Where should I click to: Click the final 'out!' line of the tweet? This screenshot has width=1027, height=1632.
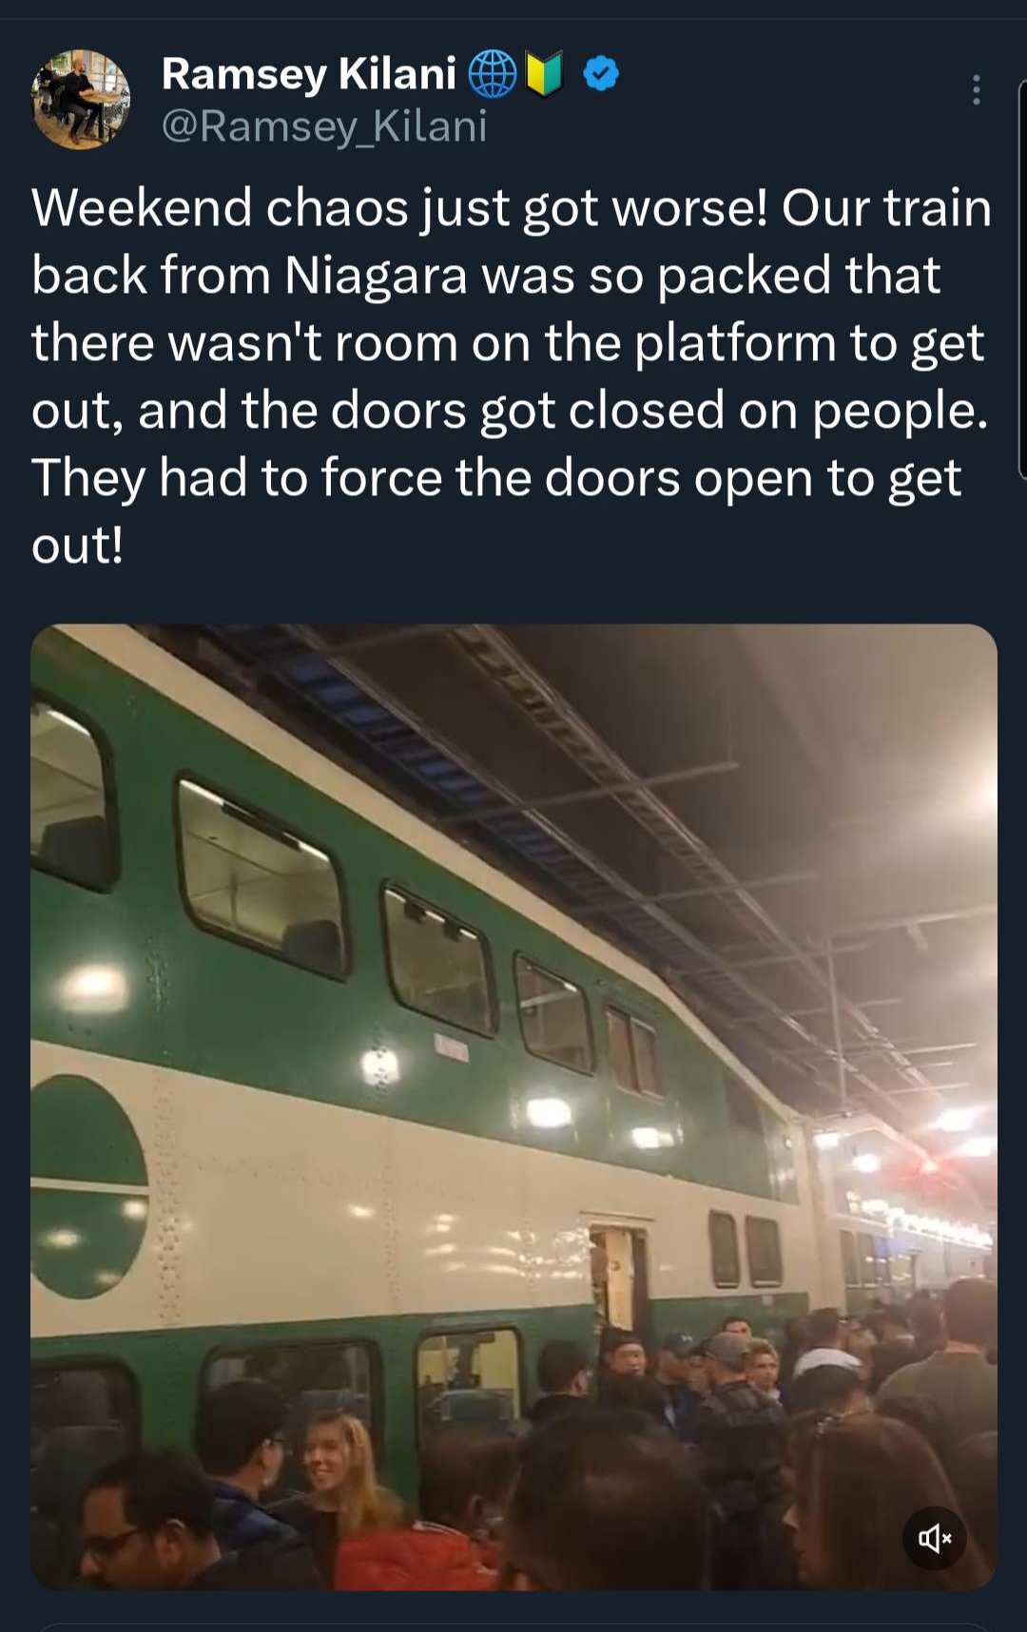(x=77, y=546)
